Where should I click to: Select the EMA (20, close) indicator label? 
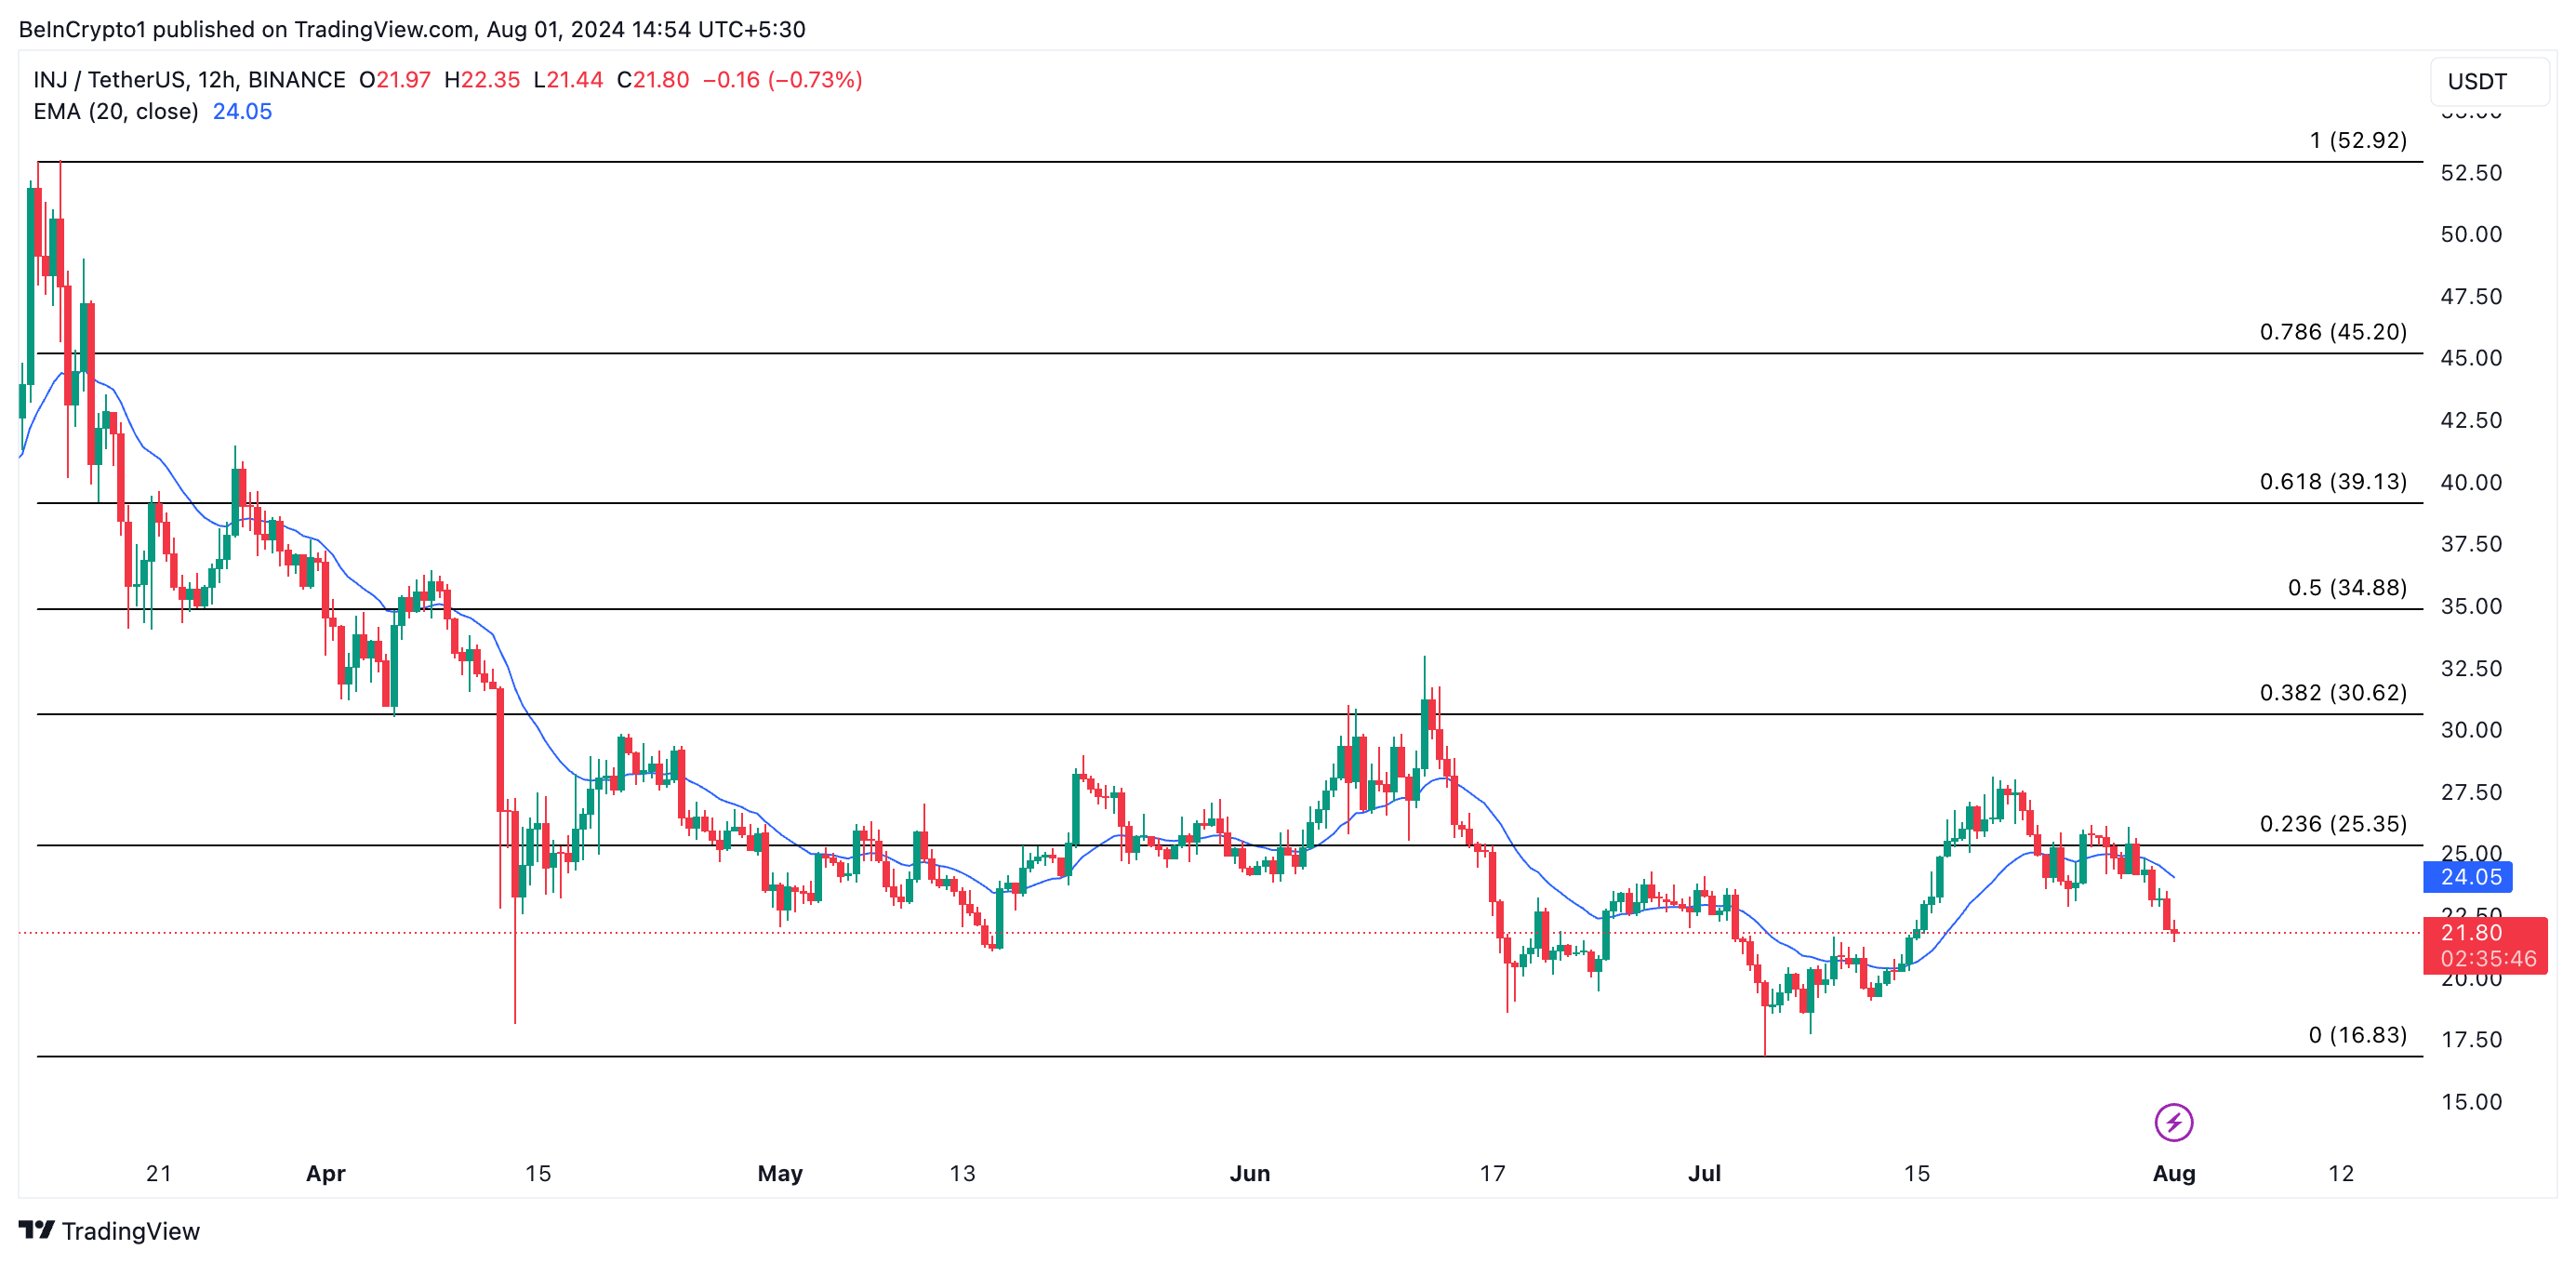tap(116, 111)
